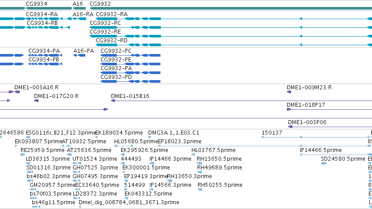Select the IP14466.5prime EST label
This screenshot has height=209, width=372.
coord(321,150)
